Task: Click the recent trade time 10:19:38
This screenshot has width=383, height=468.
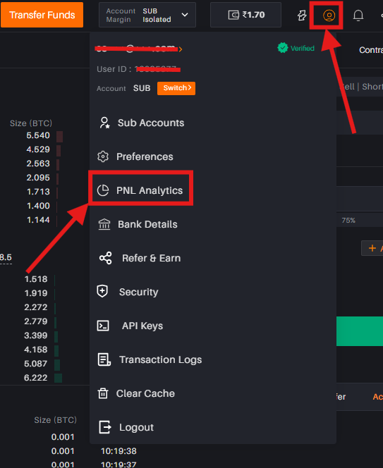Action: pos(118,451)
